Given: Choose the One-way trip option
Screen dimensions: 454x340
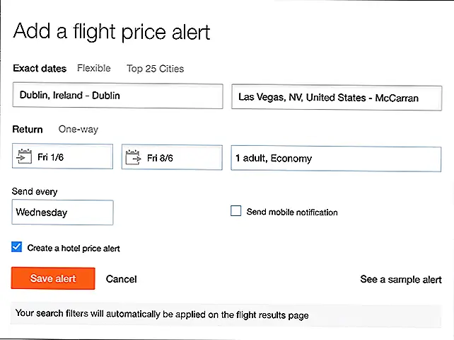Looking at the screenshot, I should click(78, 130).
